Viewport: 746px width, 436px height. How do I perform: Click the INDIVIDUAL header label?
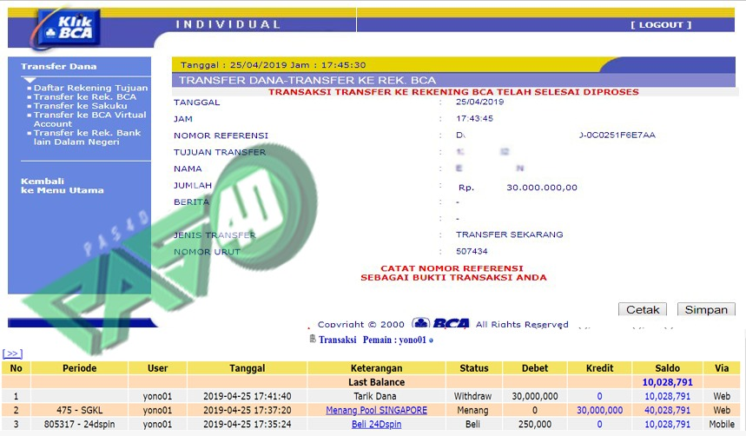tap(228, 24)
